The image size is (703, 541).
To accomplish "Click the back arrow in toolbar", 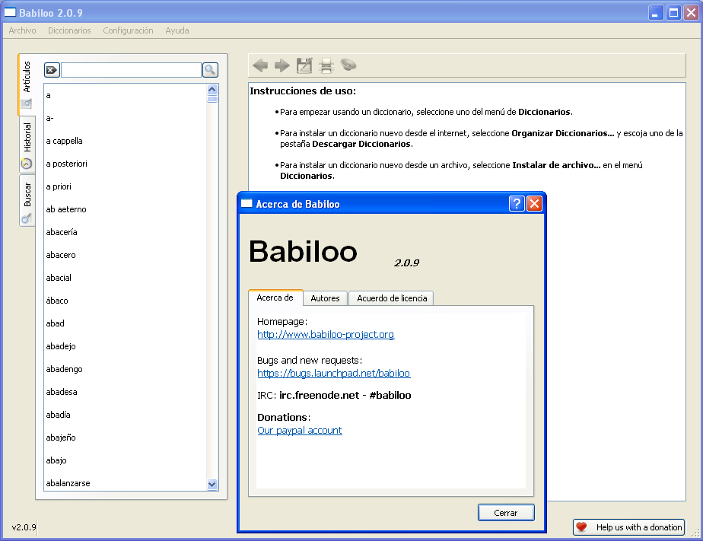I will tap(260, 66).
